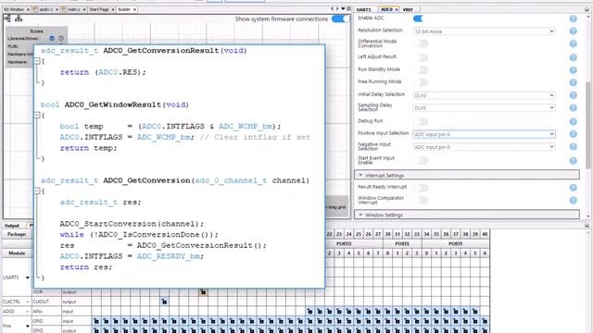Screen dimensions: 593x333
Task: Open help for Left Adjust Result
Action: [573, 57]
